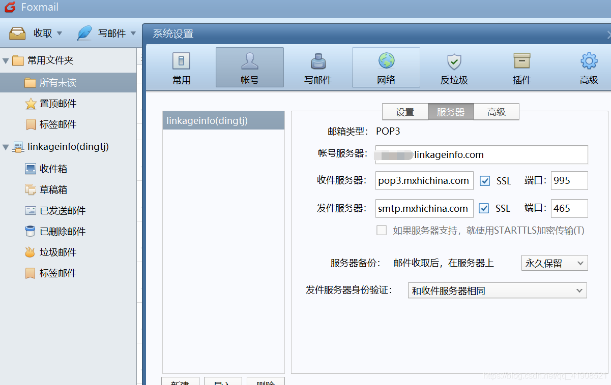Open the 常用 settings icon
This screenshot has height=385, width=611.
181,61
